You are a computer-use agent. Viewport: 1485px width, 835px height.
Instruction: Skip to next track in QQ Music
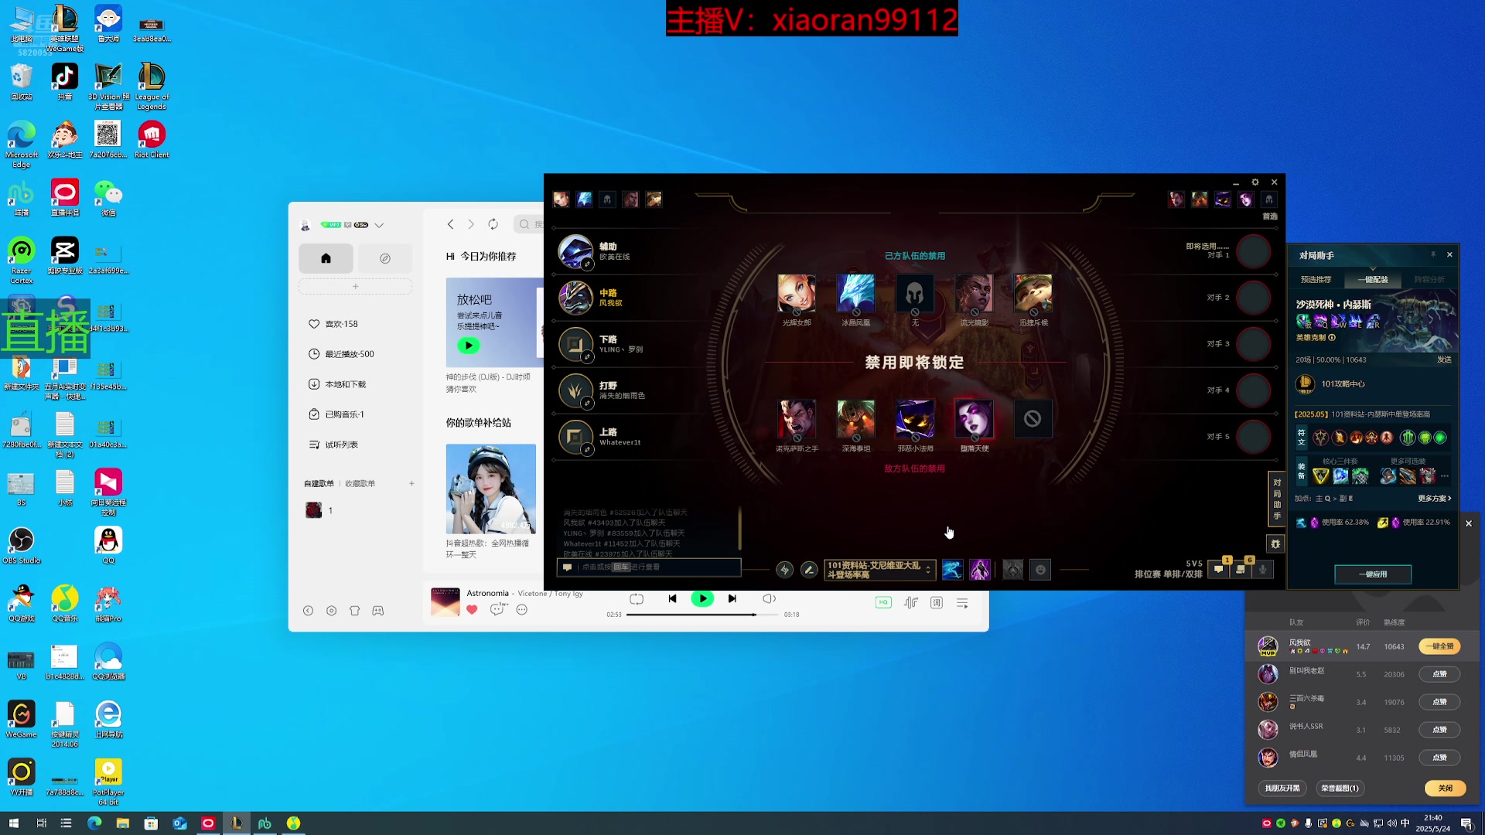point(732,598)
